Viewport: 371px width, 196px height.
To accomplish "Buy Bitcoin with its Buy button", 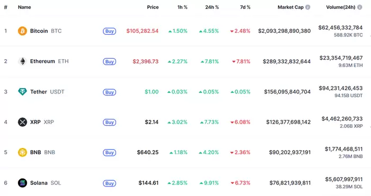I will click(x=109, y=31).
